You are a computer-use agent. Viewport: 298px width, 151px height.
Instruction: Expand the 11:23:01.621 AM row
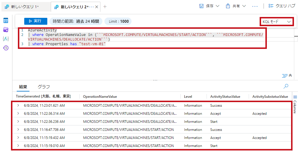[x=18, y=105]
